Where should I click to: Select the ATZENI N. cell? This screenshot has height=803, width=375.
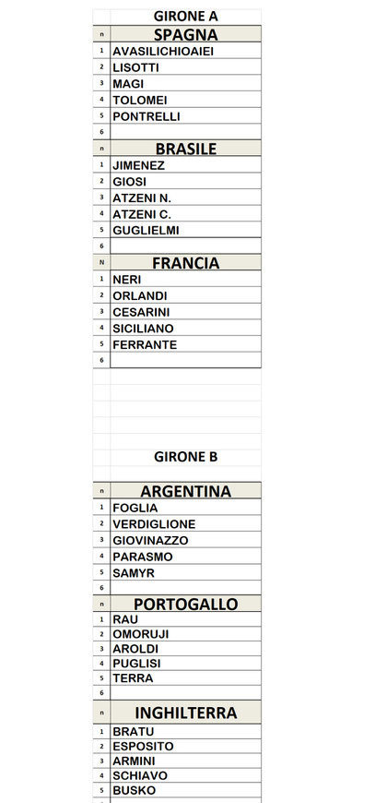[185, 198]
